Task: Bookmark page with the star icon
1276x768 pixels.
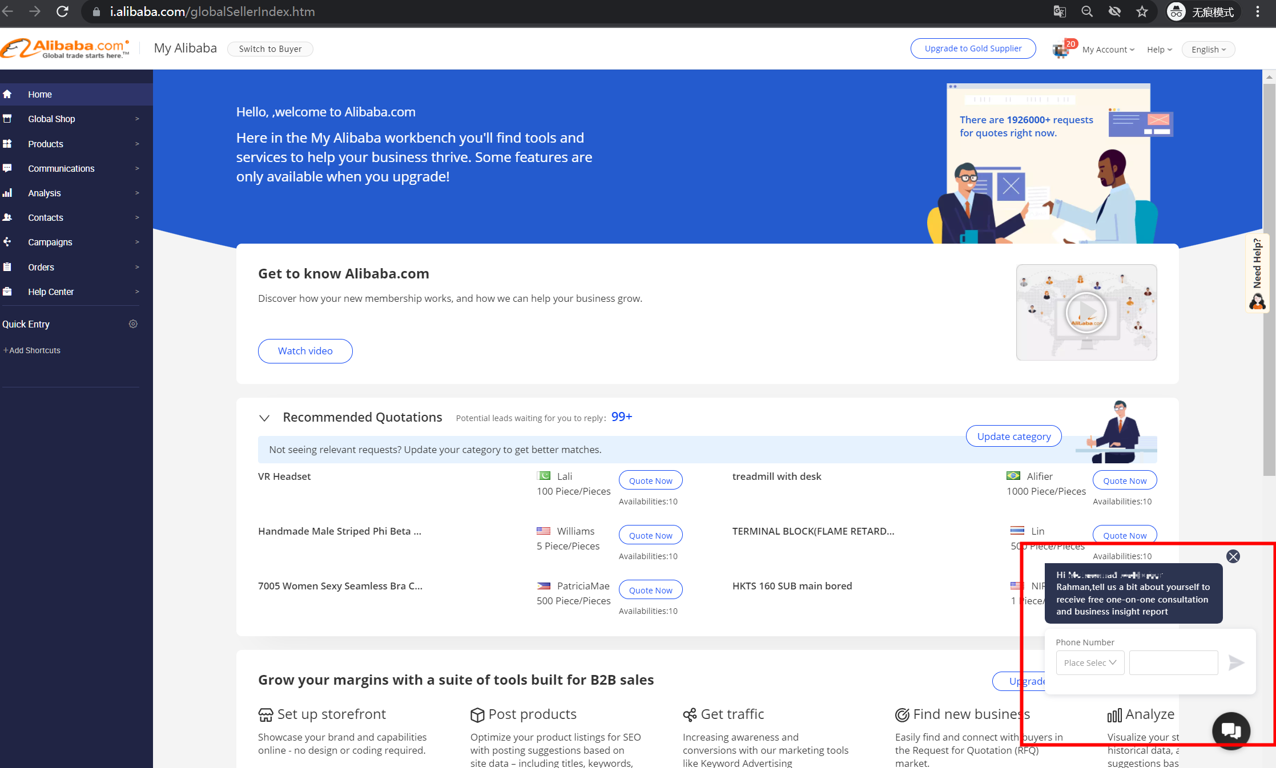Action: [x=1142, y=12]
